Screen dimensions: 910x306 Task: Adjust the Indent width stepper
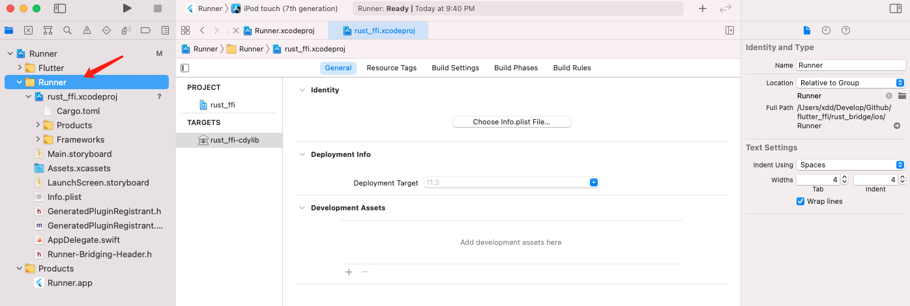[x=902, y=180]
